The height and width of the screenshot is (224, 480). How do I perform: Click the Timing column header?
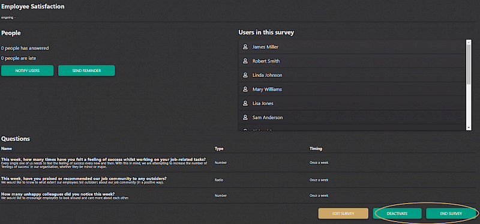tap(316, 148)
